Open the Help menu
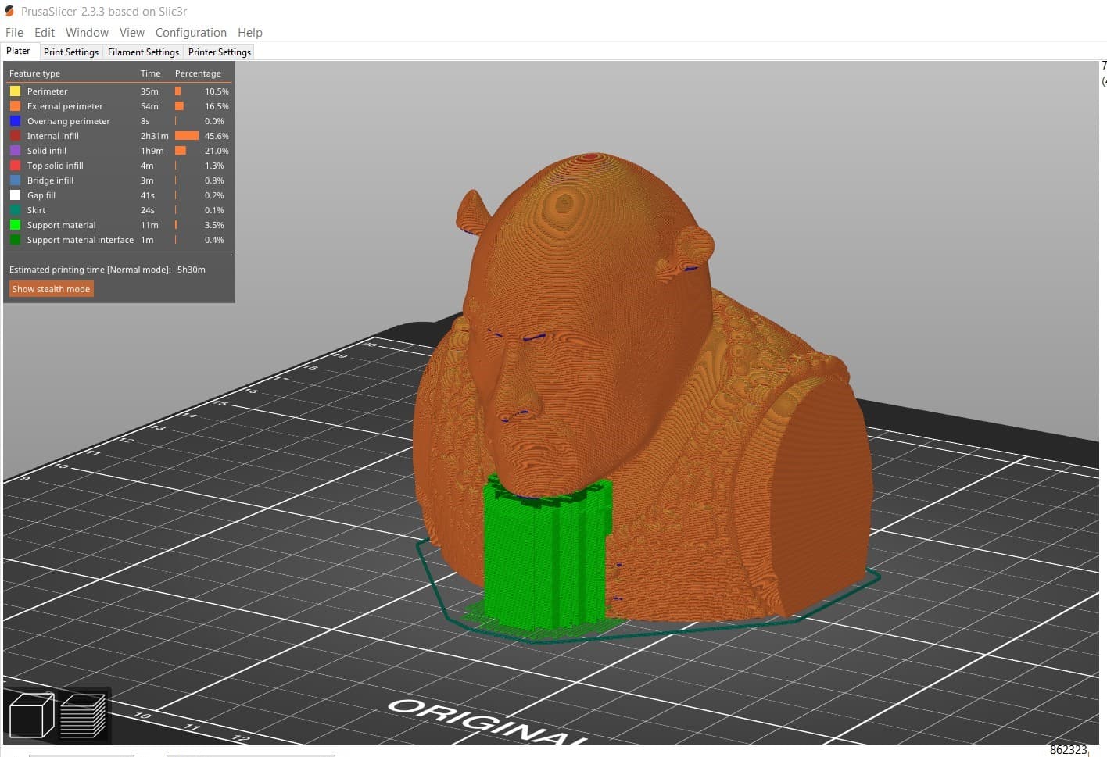The width and height of the screenshot is (1107, 757). [250, 32]
